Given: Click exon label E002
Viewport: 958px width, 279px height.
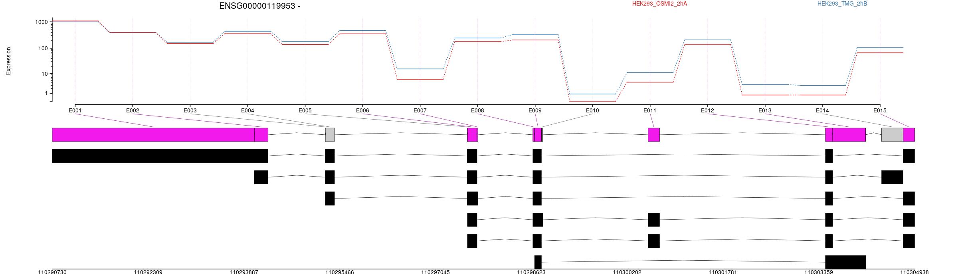Looking at the screenshot, I should pos(133,111).
